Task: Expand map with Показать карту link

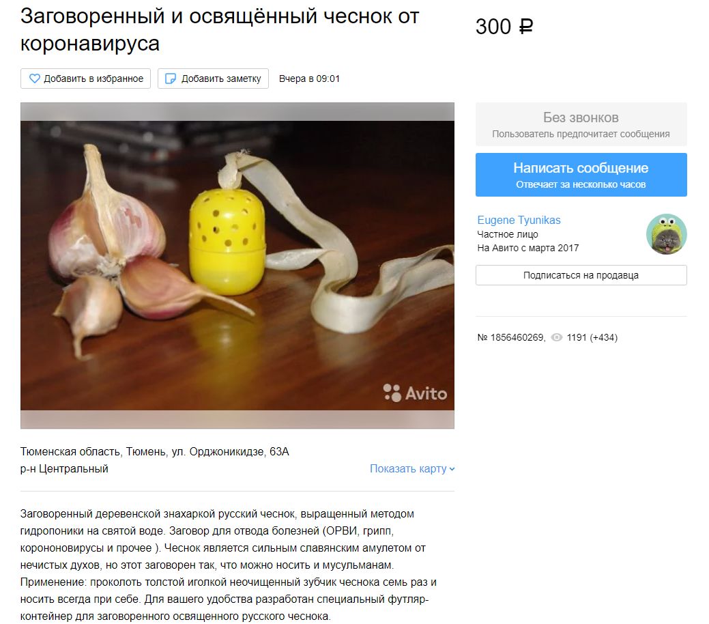Action: 412,469
